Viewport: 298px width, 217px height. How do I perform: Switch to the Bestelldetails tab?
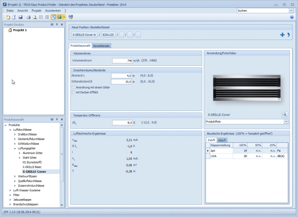(x=101, y=46)
